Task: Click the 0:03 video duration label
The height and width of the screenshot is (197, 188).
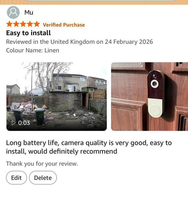Action: pos(24,123)
